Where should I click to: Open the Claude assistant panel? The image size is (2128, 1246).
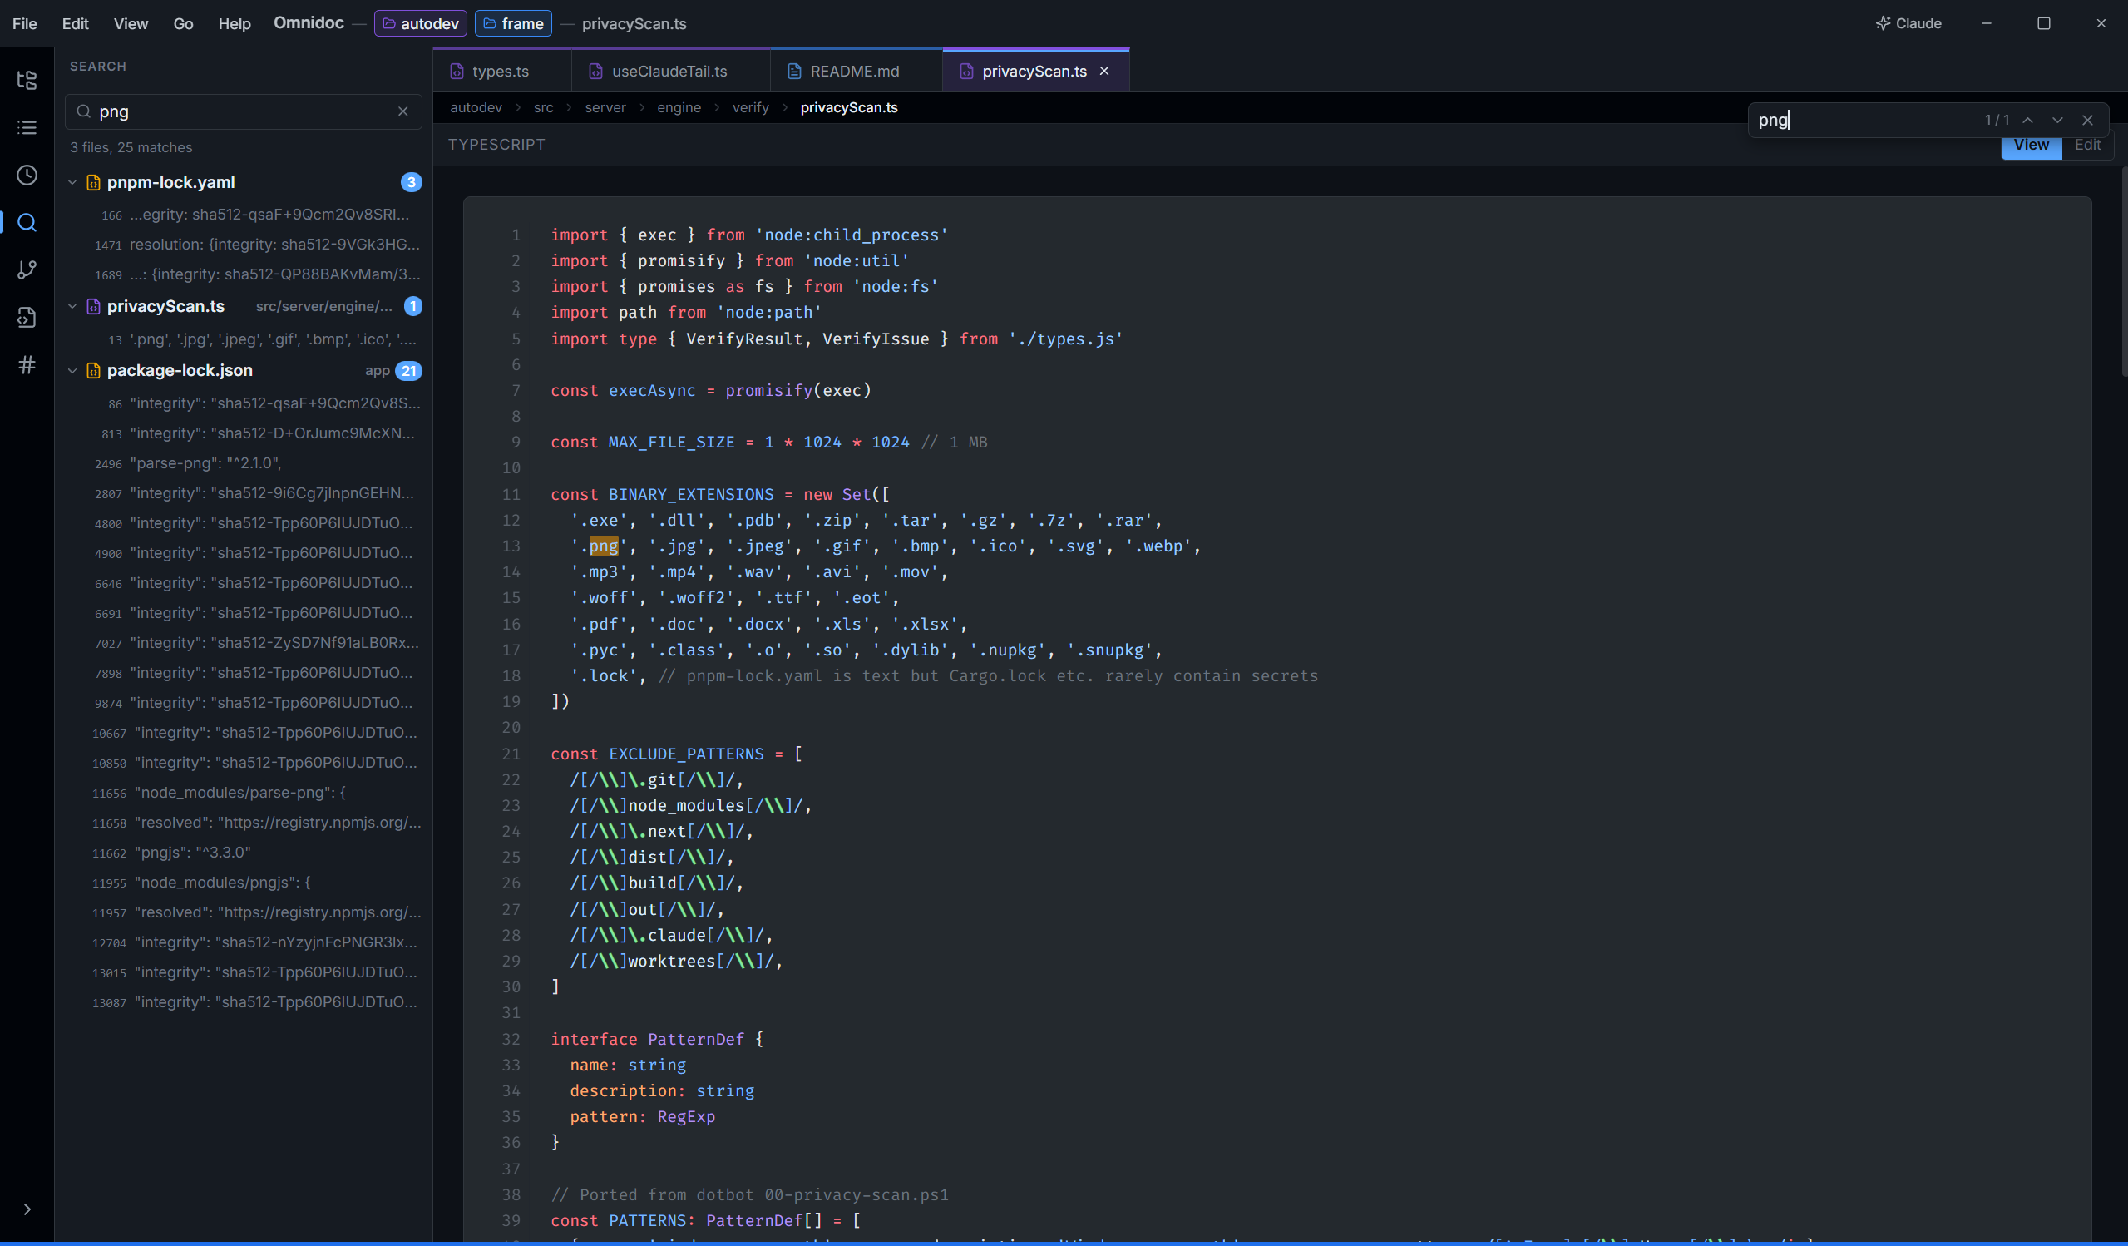[1908, 23]
